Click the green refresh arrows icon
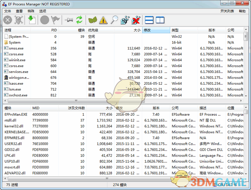The height and width of the screenshot is (190, 251). tap(79, 20)
